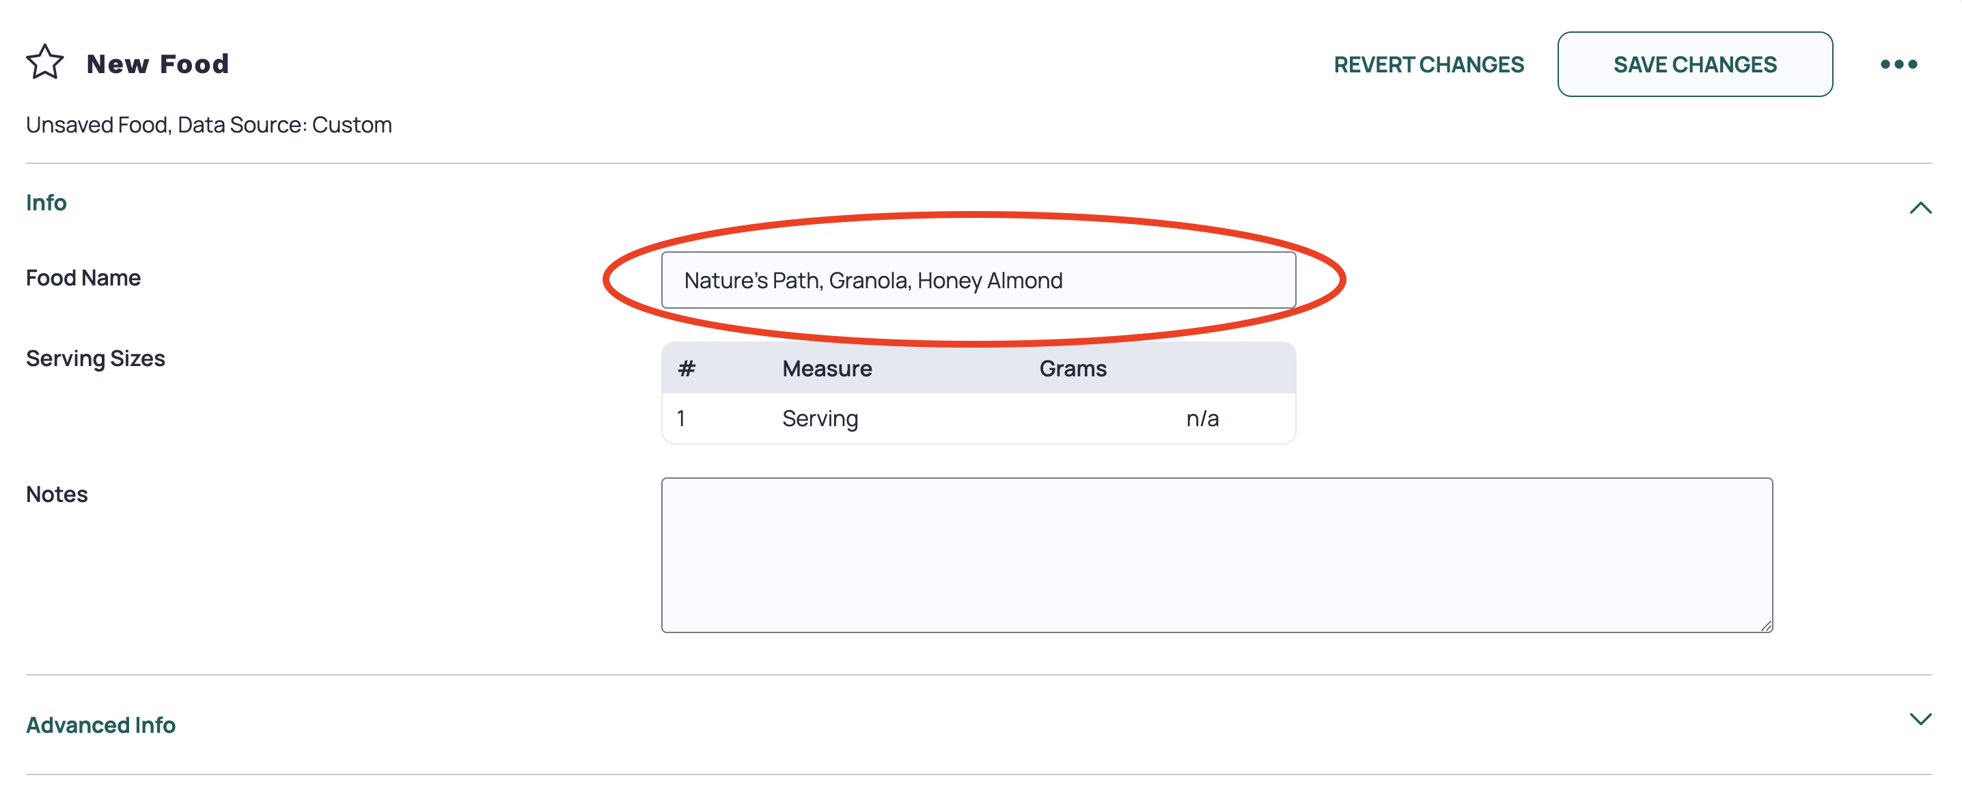This screenshot has height=795, width=1962.
Task: Click the Notes text area corner grip
Action: click(1765, 625)
